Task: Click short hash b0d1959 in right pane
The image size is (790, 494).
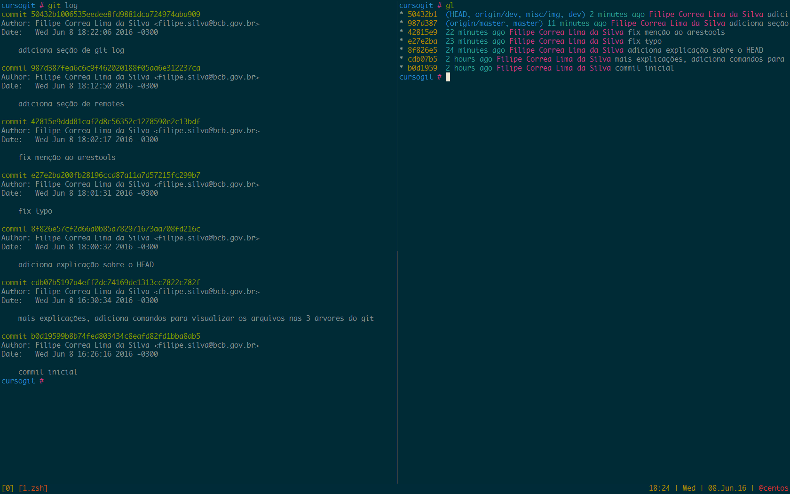Action: pos(422,68)
